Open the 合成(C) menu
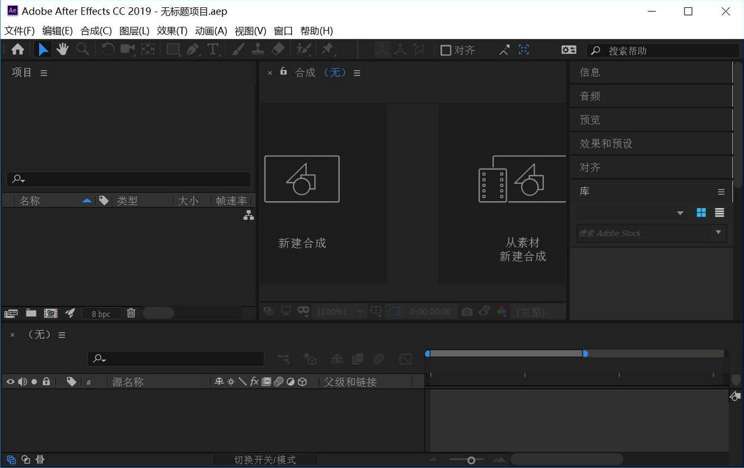744x468 pixels. pyautogui.click(x=96, y=31)
